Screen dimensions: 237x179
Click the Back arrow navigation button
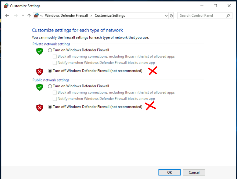point(7,16)
